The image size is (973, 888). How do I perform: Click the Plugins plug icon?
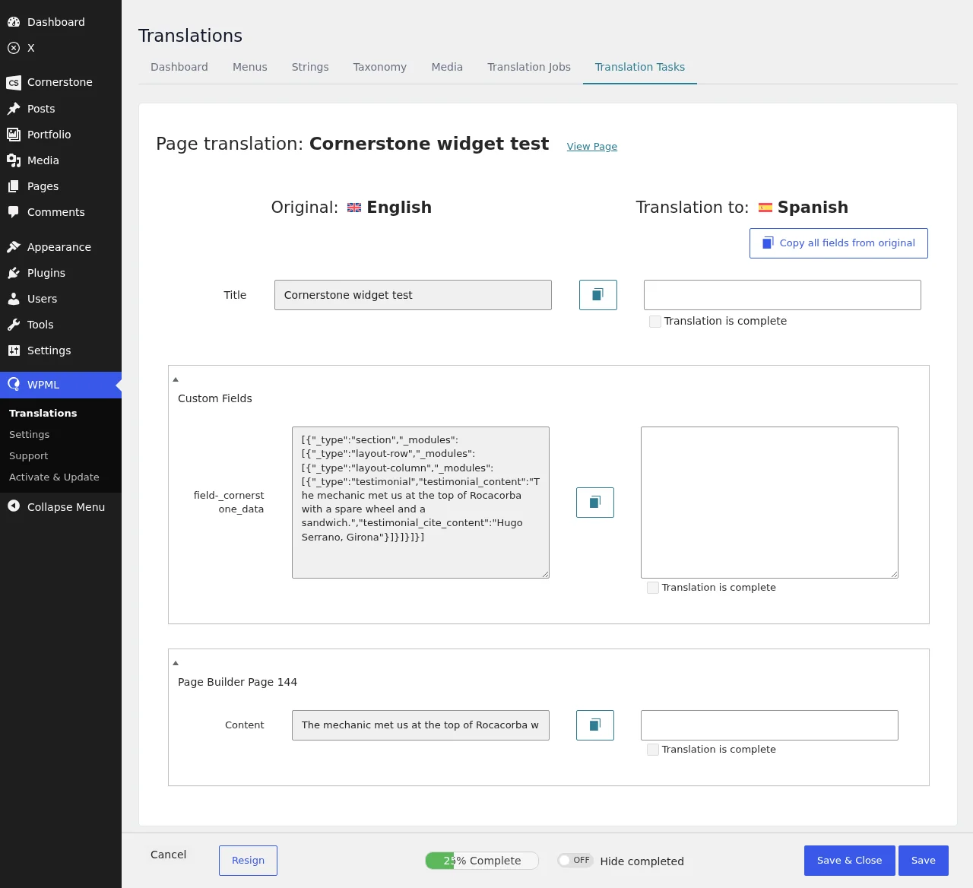(14, 273)
